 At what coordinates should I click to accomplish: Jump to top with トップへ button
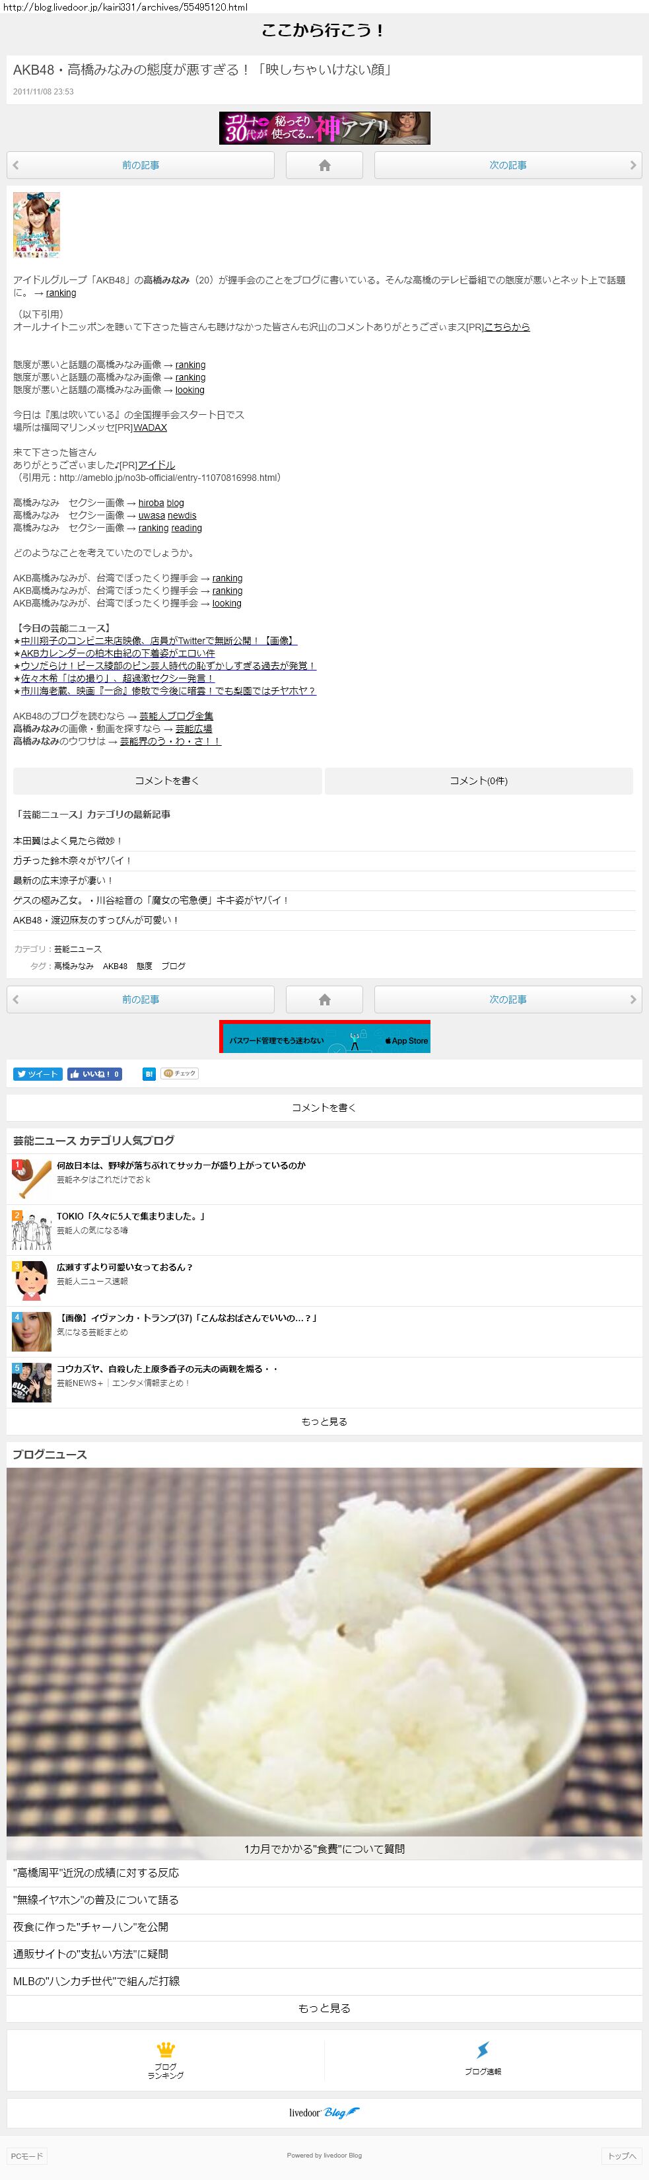pyautogui.click(x=621, y=2156)
